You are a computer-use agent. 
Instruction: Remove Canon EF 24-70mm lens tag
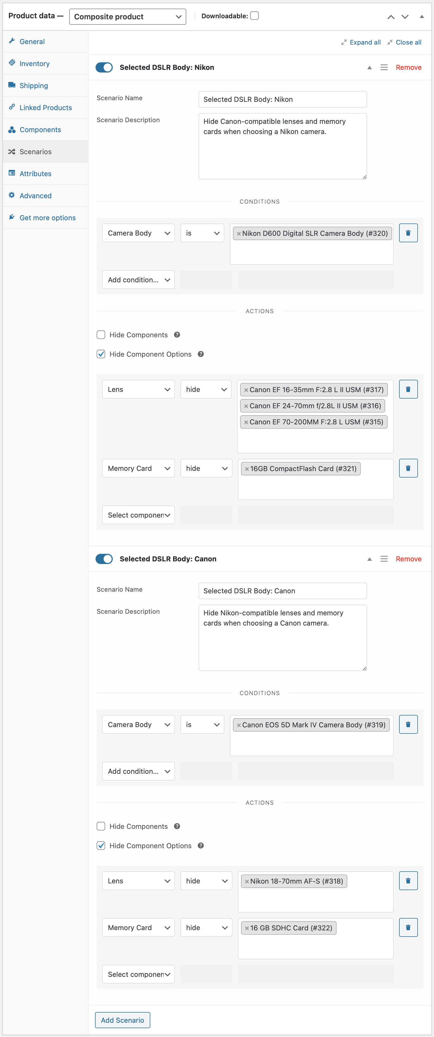coord(246,406)
